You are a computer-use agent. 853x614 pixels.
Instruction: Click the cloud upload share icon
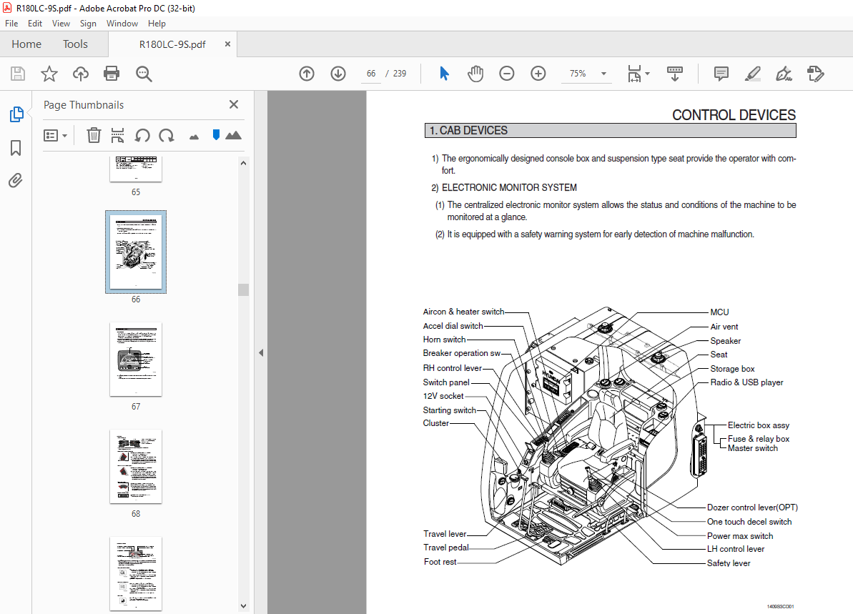(81, 74)
